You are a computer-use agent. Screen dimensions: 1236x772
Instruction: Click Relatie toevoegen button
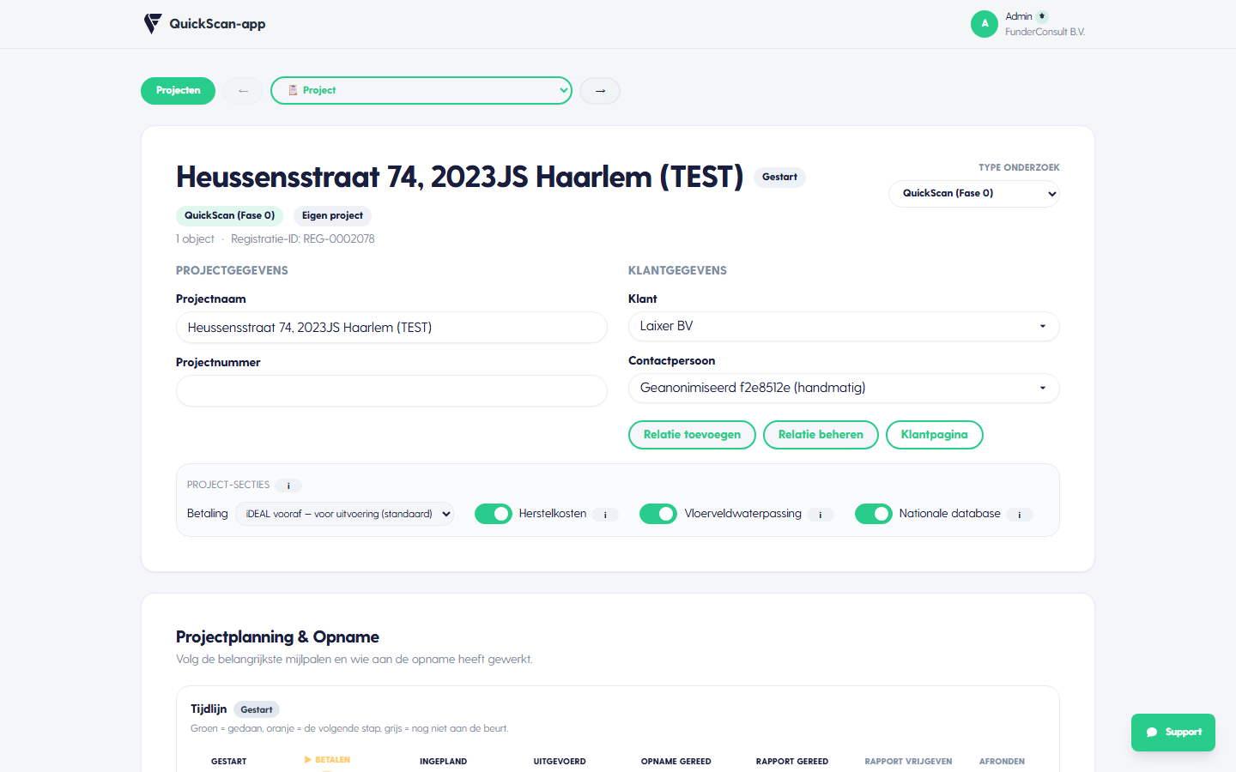(x=692, y=435)
